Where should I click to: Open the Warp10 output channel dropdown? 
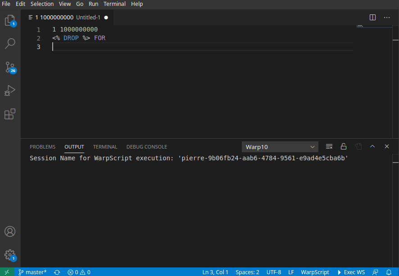pyautogui.click(x=280, y=147)
